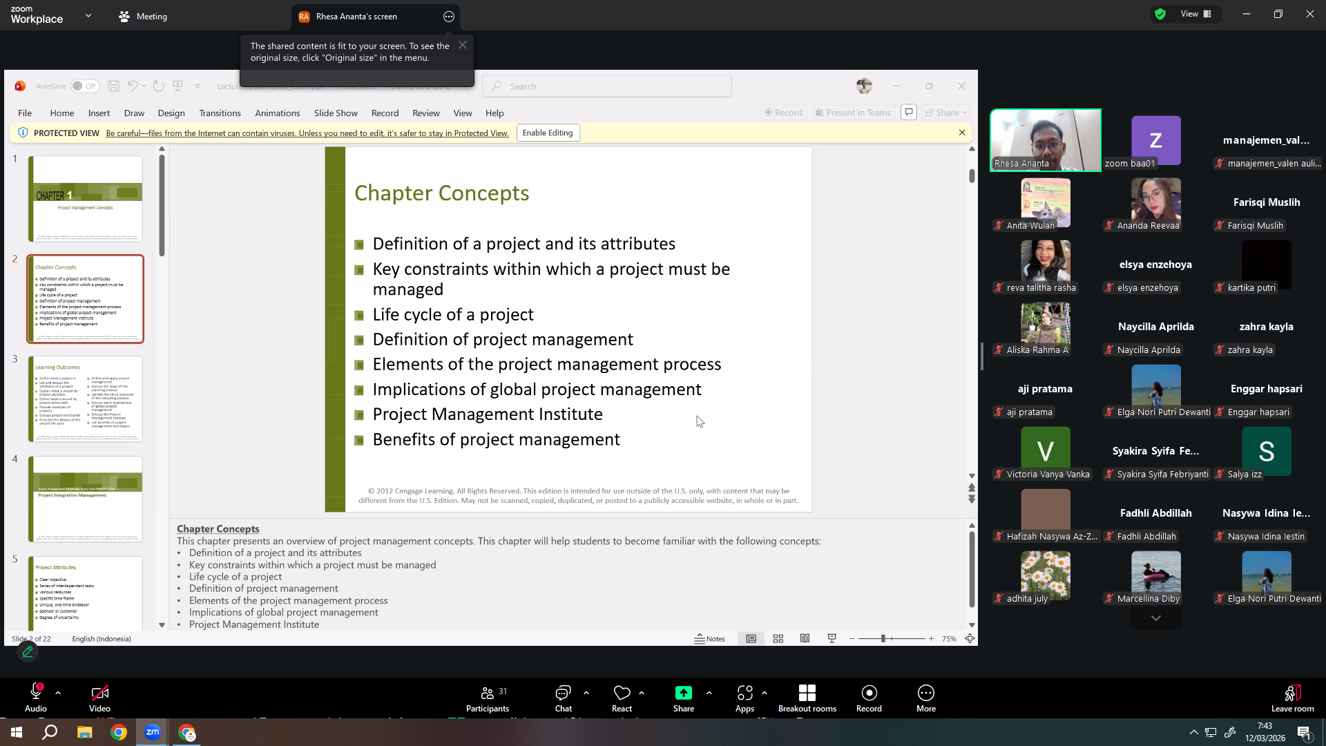This screenshot has height=746, width=1326.
Task: Open the File menu
Action: [x=25, y=113]
